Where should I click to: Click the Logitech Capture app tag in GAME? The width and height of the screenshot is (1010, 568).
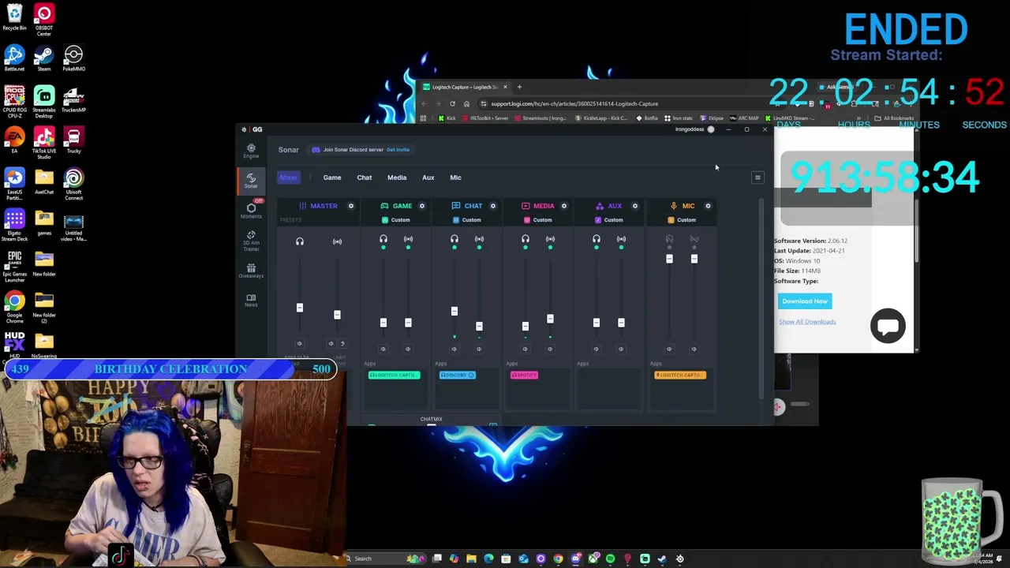coord(394,375)
